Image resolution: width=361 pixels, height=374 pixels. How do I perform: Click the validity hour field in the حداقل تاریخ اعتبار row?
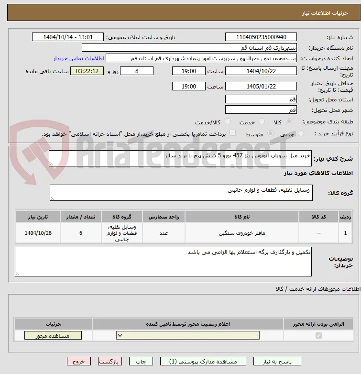[x=188, y=86]
